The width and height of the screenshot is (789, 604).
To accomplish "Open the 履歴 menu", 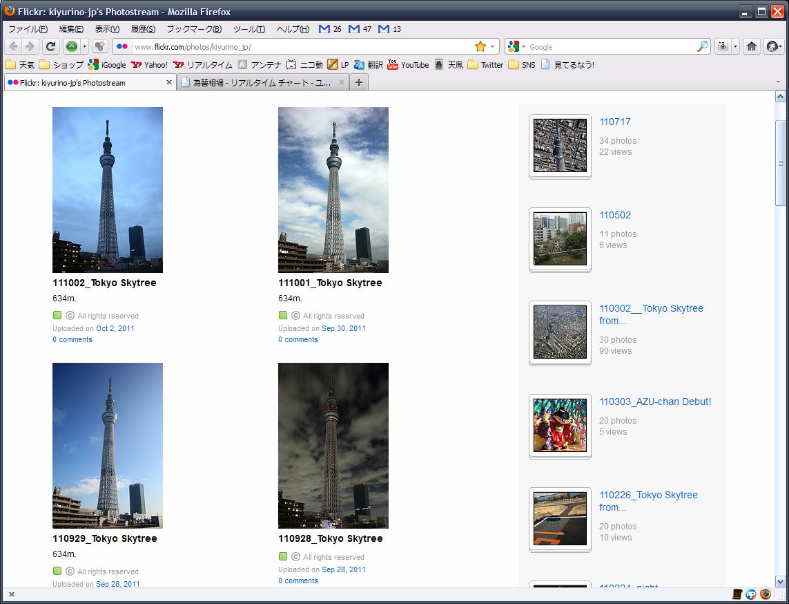I will tap(143, 29).
